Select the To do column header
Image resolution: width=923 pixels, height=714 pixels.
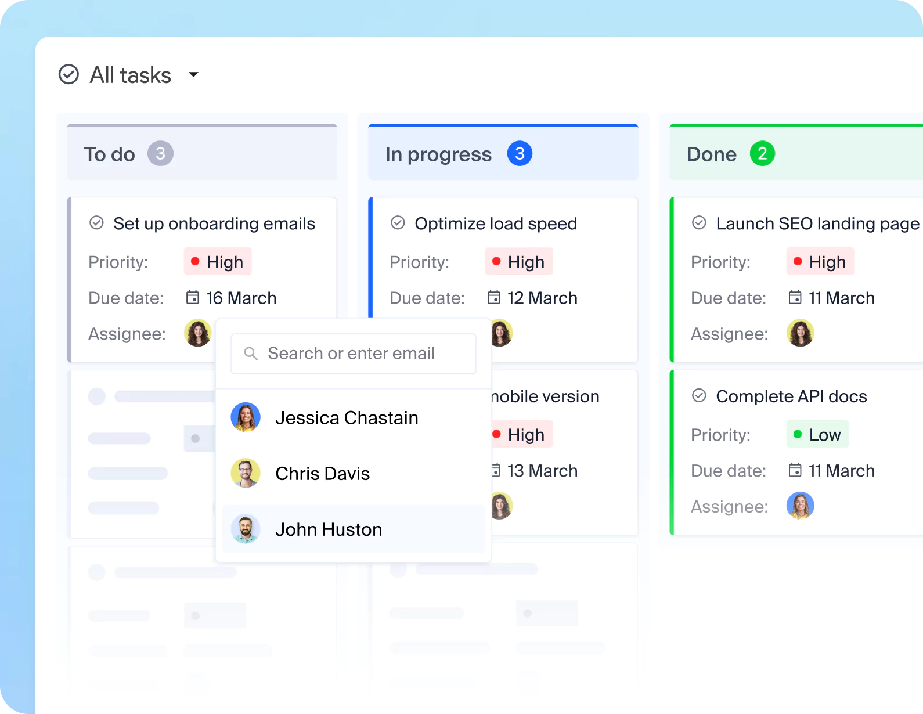coord(202,153)
